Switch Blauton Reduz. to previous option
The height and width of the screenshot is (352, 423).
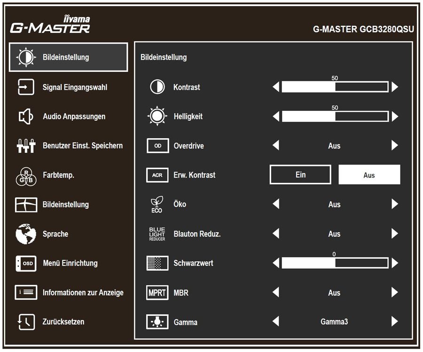(276, 233)
